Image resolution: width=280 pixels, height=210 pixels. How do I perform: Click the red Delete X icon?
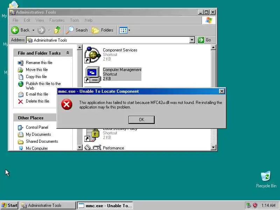(21, 101)
